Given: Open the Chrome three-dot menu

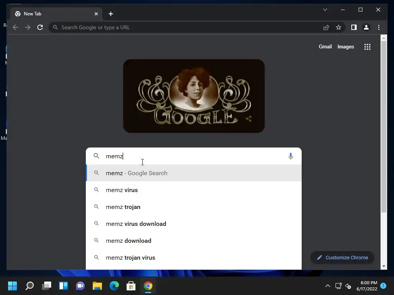Looking at the screenshot, I should point(379,27).
